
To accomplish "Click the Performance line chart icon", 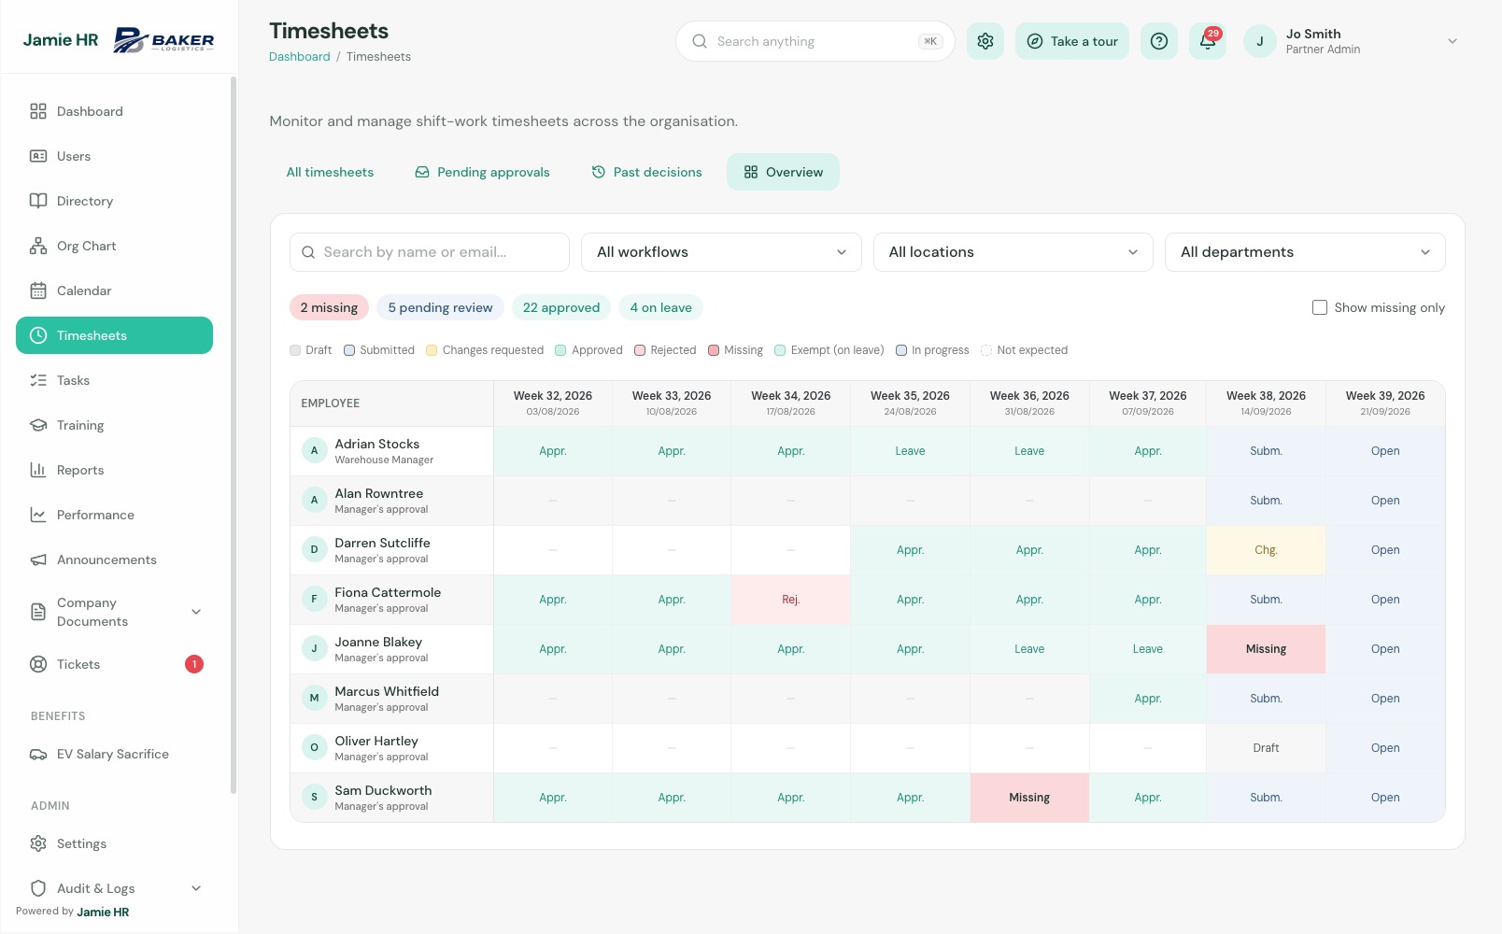I will [38, 515].
